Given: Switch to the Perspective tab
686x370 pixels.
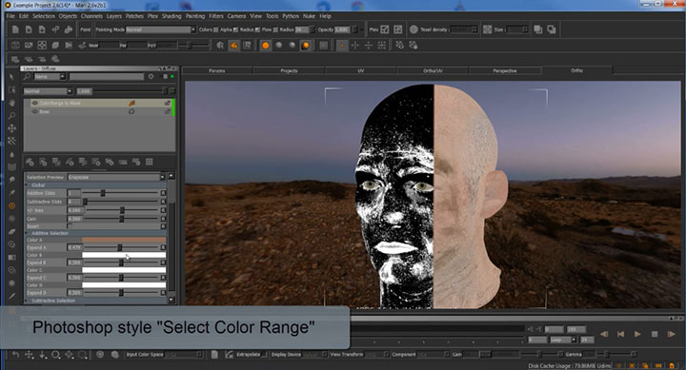Looking at the screenshot, I should [x=505, y=70].
